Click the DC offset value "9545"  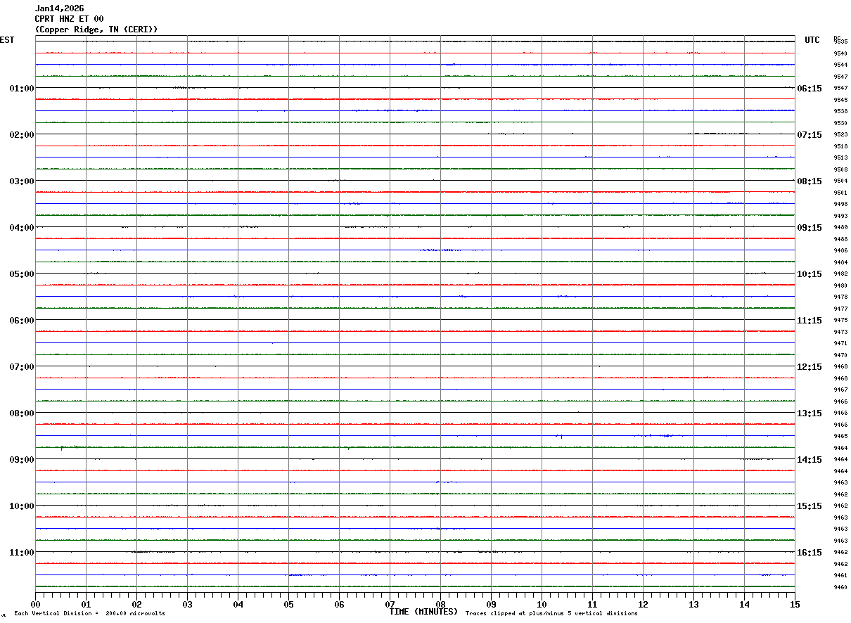[840, 100]
